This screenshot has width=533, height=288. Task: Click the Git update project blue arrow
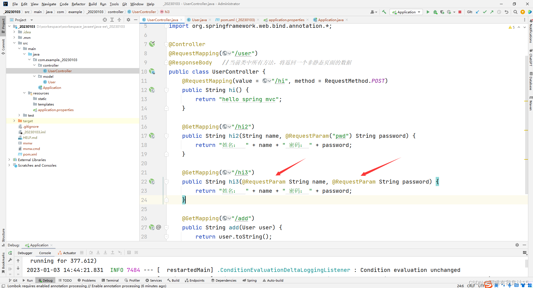(x=477, y=12)
